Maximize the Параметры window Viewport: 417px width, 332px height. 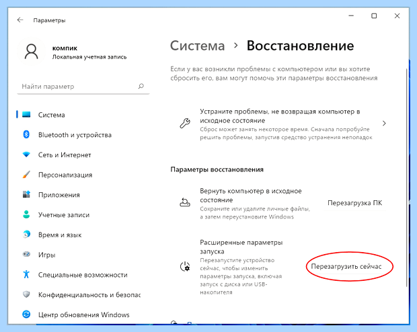coord(374,16)
